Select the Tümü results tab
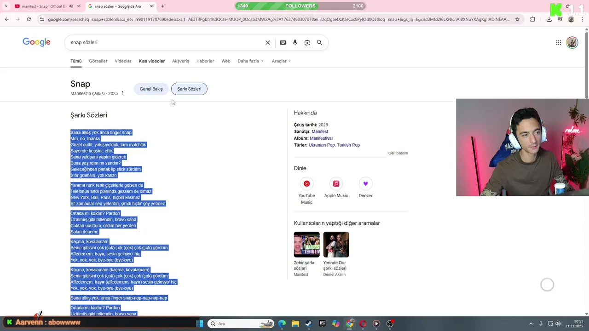 point(76,61)
